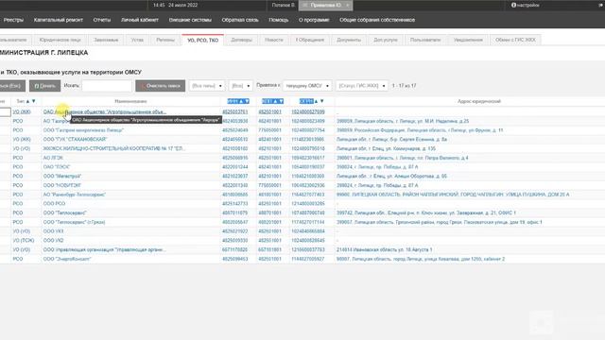This screenshot has width=605, height=340.
Task: Switch to the Доп.услуги tab
Action: tap(386, 40)
